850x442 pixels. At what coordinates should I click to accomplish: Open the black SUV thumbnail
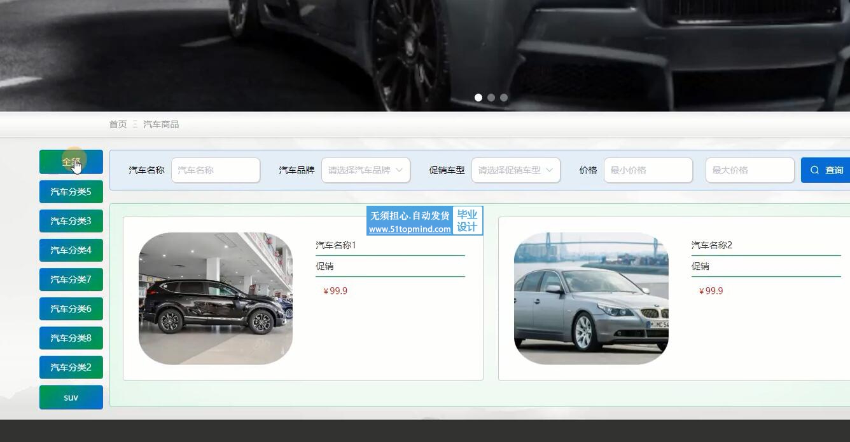coord(216,298)
